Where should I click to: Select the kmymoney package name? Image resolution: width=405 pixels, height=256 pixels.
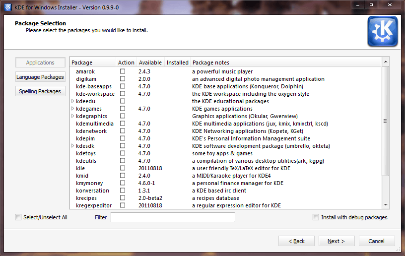pos(89,183)
